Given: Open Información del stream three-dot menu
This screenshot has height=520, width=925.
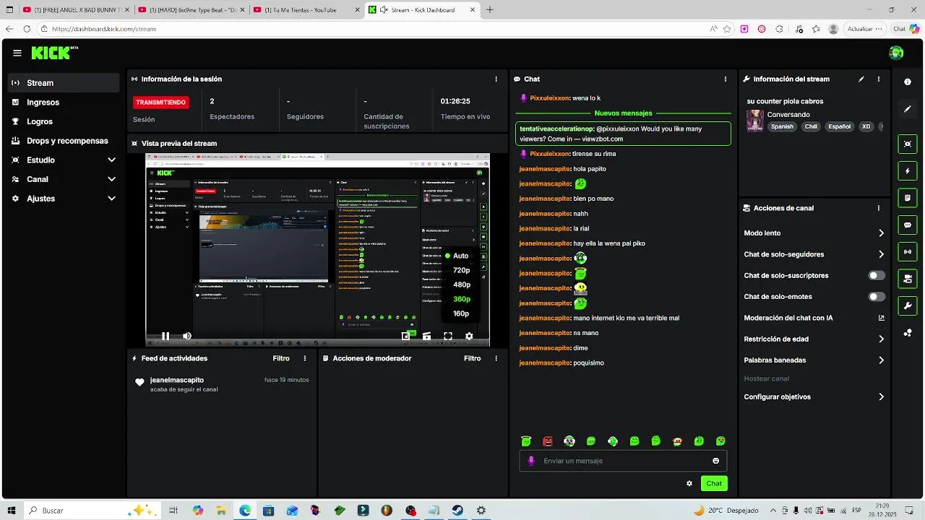Looking at the screenshot, I should (x=879, y=79).
